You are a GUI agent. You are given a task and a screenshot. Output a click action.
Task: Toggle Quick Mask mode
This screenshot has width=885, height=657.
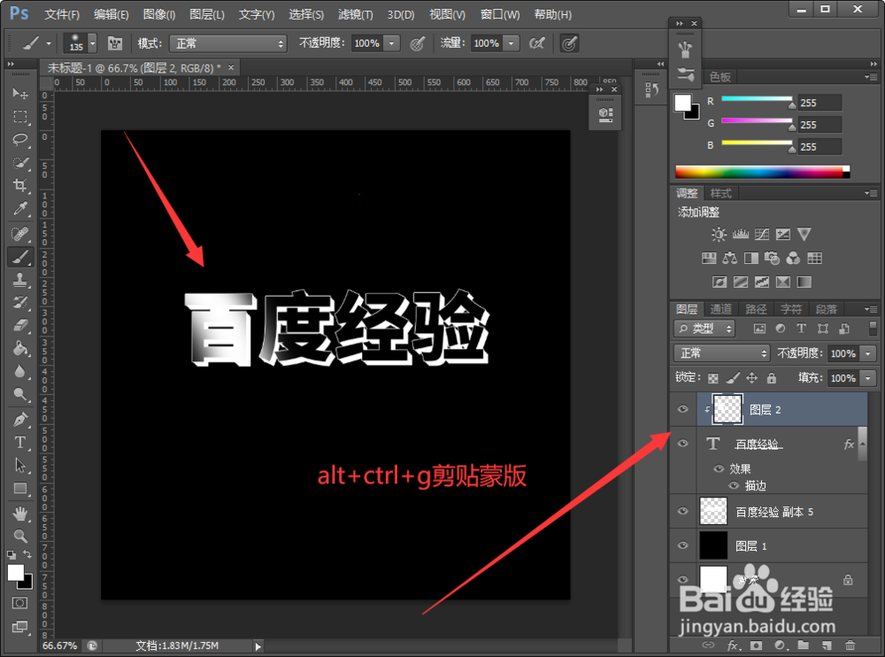coord(19,603)
